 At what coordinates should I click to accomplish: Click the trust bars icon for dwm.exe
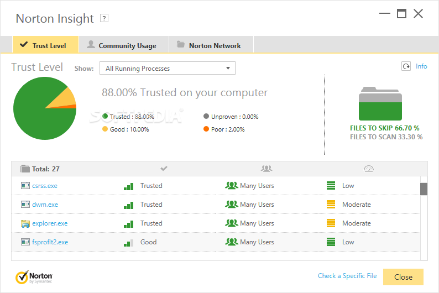click(128, 205)
